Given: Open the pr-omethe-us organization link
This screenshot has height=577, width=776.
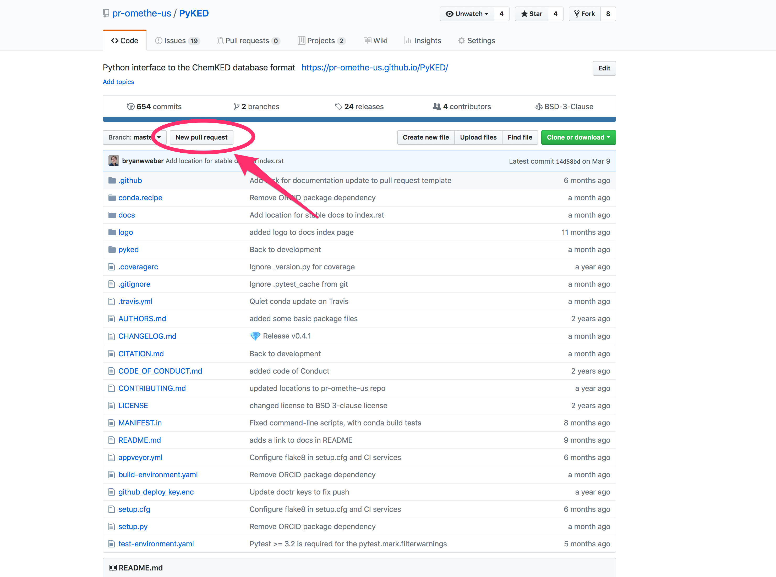Looking at the screenshot, I should click(x=141, y=13).
